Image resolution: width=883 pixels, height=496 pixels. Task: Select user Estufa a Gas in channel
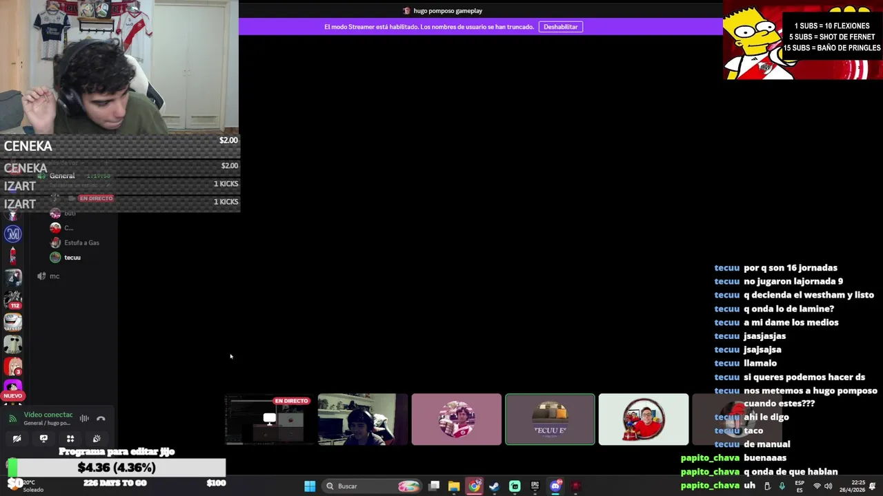click(x=81, y=242)
